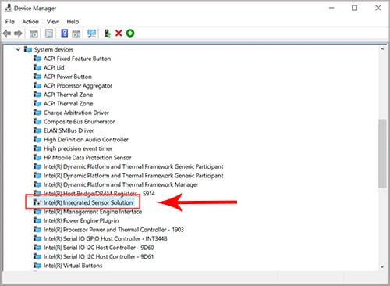Screen dimensions: 390x286
Task: Click the vertical scrollbar thumb
Action: [x=382, y=153]
